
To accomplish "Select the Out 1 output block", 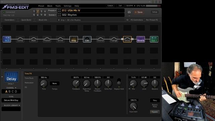I will pos(154,39).
